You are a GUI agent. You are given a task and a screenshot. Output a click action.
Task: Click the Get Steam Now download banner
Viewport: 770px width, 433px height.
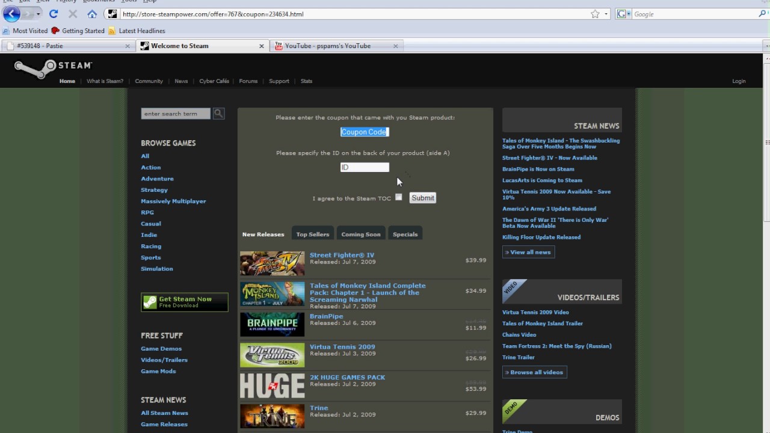coord(184,302)
